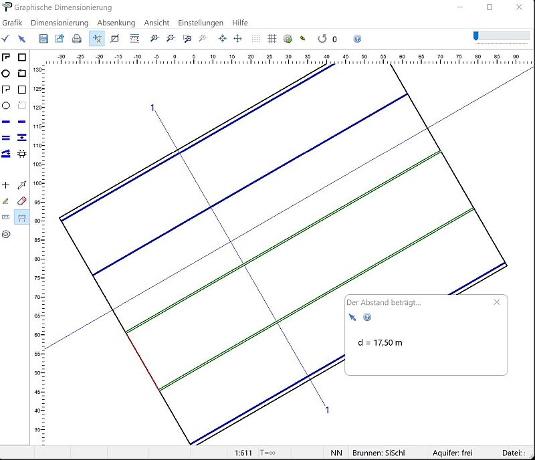Click the blue slider at top right
This screenshot has width=535, height=460.
[475, 35]
